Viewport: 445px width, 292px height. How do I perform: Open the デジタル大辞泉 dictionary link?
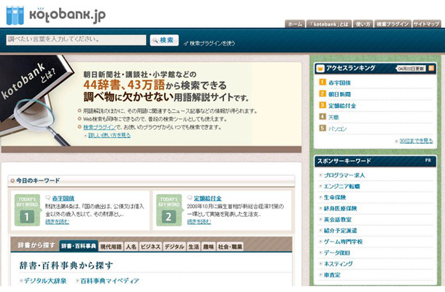[45, 280]
